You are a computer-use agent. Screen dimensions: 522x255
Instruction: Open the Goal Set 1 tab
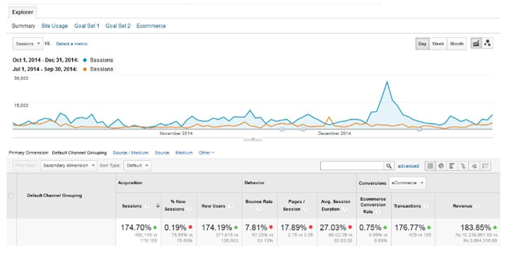(x=87, y=26)
